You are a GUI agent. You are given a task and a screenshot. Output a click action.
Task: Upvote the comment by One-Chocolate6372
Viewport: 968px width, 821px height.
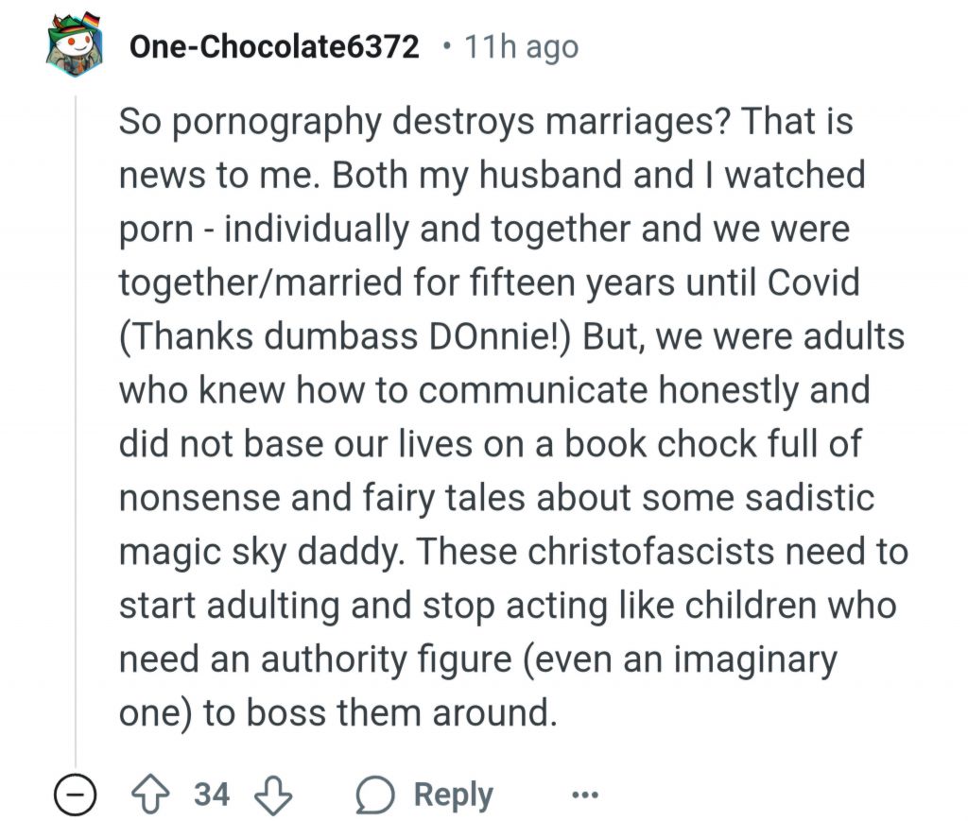click(150, 795)
